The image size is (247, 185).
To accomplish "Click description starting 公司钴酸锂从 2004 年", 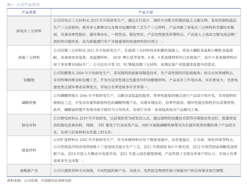I will (145, 80).
